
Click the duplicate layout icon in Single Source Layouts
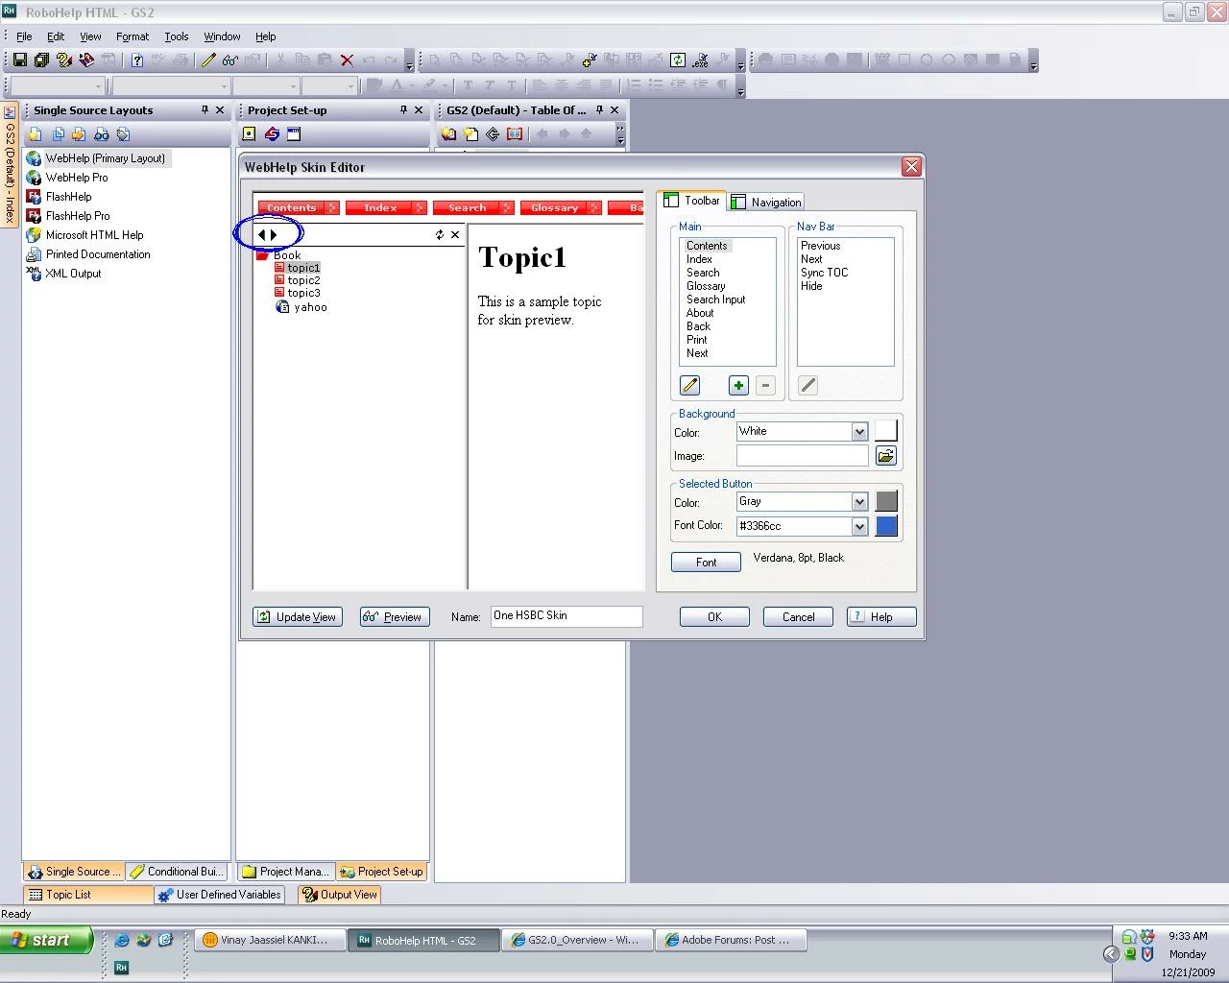(x=59, y=134)
